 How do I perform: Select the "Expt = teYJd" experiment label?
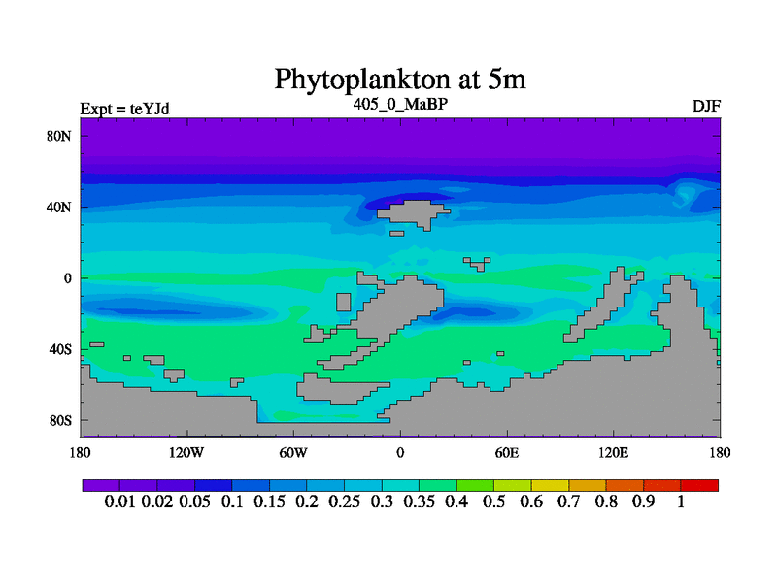tap(124, 108)
